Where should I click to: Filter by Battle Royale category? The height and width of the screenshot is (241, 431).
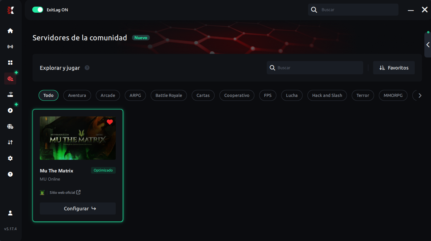point(169,95)
